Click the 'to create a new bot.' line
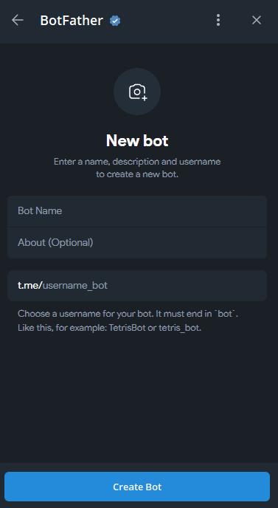Screen dimensions: 278x508 137,174
